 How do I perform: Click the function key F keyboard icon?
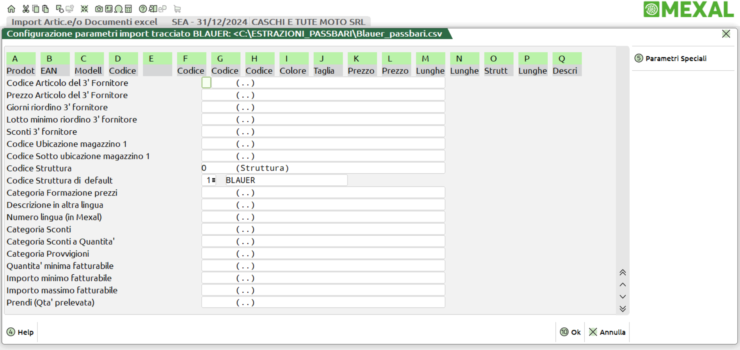click(x=108, y=9)
